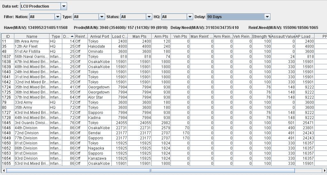The image size is (327, 175).
Task: Sort by the Strength % column header
Action: [262, 36]
